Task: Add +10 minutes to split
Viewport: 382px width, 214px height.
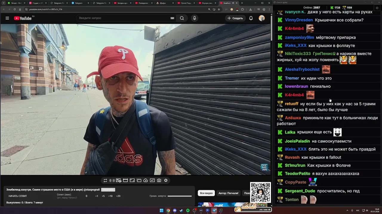Action: pos(110,196)
